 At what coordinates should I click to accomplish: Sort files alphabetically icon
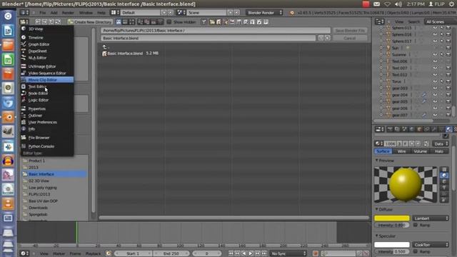(x=141, y=22)
